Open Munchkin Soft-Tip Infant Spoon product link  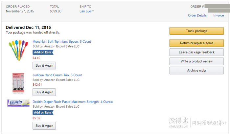[x=62, y=41]
